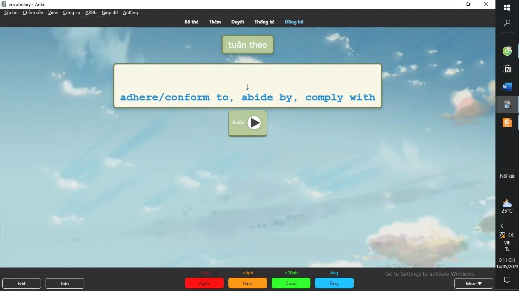Click the Đồng bộ sync link
Viewport: 519px width, 291px height.
point(294,22)
